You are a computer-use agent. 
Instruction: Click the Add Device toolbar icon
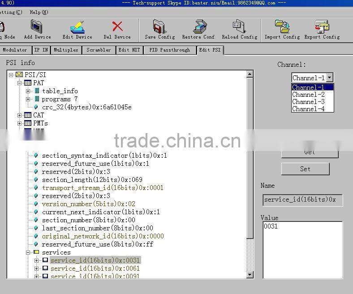coord(37,27)
